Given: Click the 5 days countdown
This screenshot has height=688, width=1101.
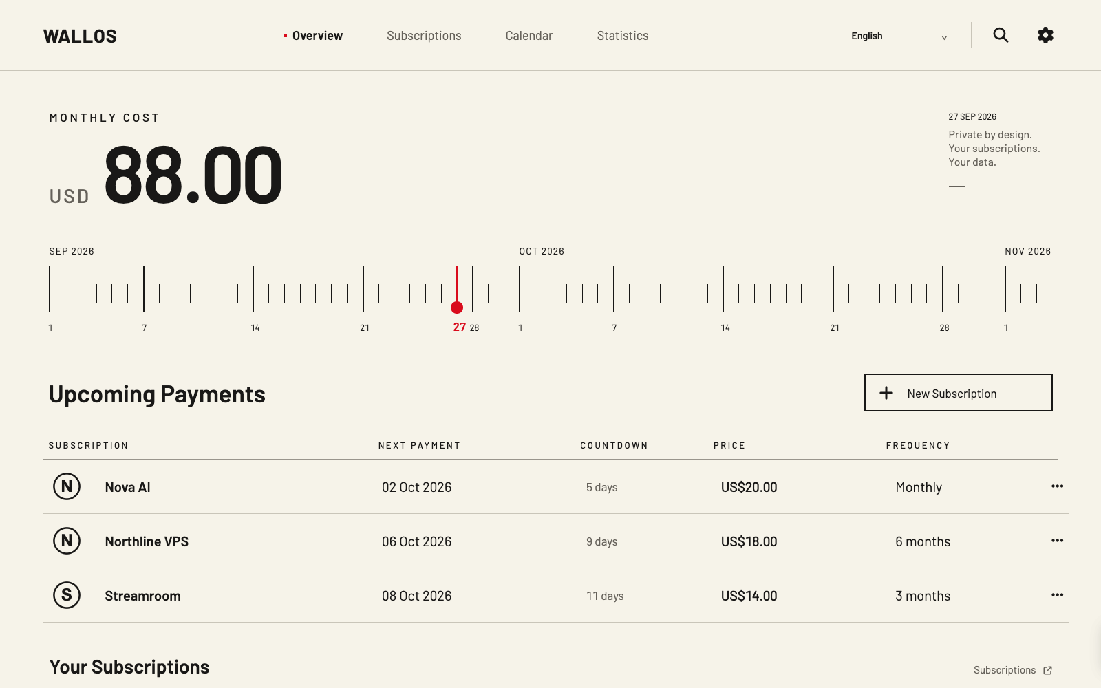Looking at the screenshot, I should click(x=601, y=487).
